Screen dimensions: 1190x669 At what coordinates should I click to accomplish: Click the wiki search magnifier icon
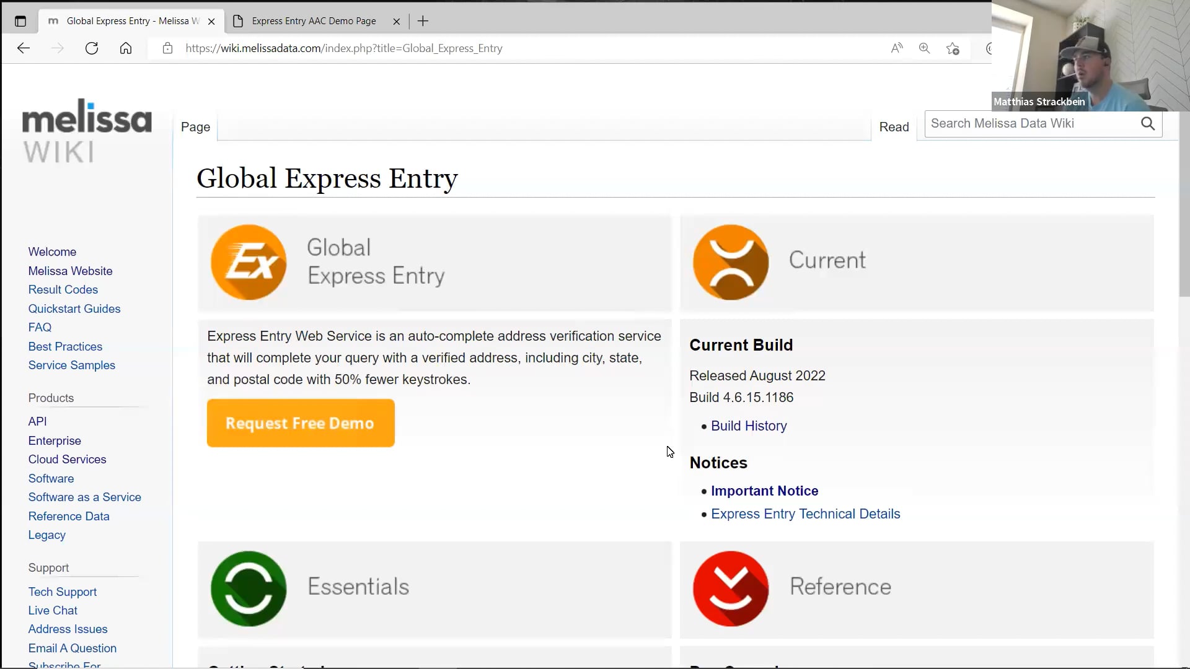[x=1148, y=123]
